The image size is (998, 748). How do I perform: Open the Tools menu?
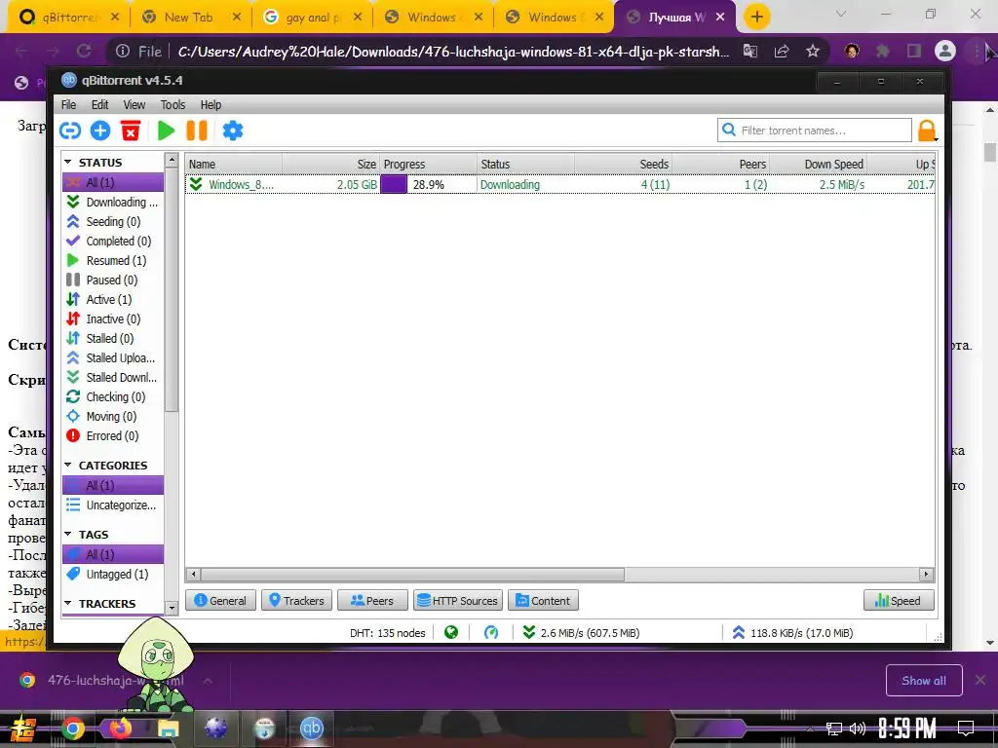[173, 105]
